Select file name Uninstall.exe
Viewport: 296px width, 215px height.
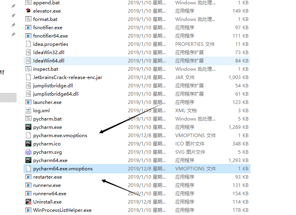tap(47, 202)
